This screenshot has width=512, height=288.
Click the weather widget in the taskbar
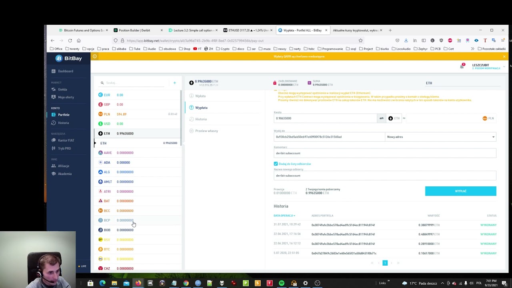point(420,283)
